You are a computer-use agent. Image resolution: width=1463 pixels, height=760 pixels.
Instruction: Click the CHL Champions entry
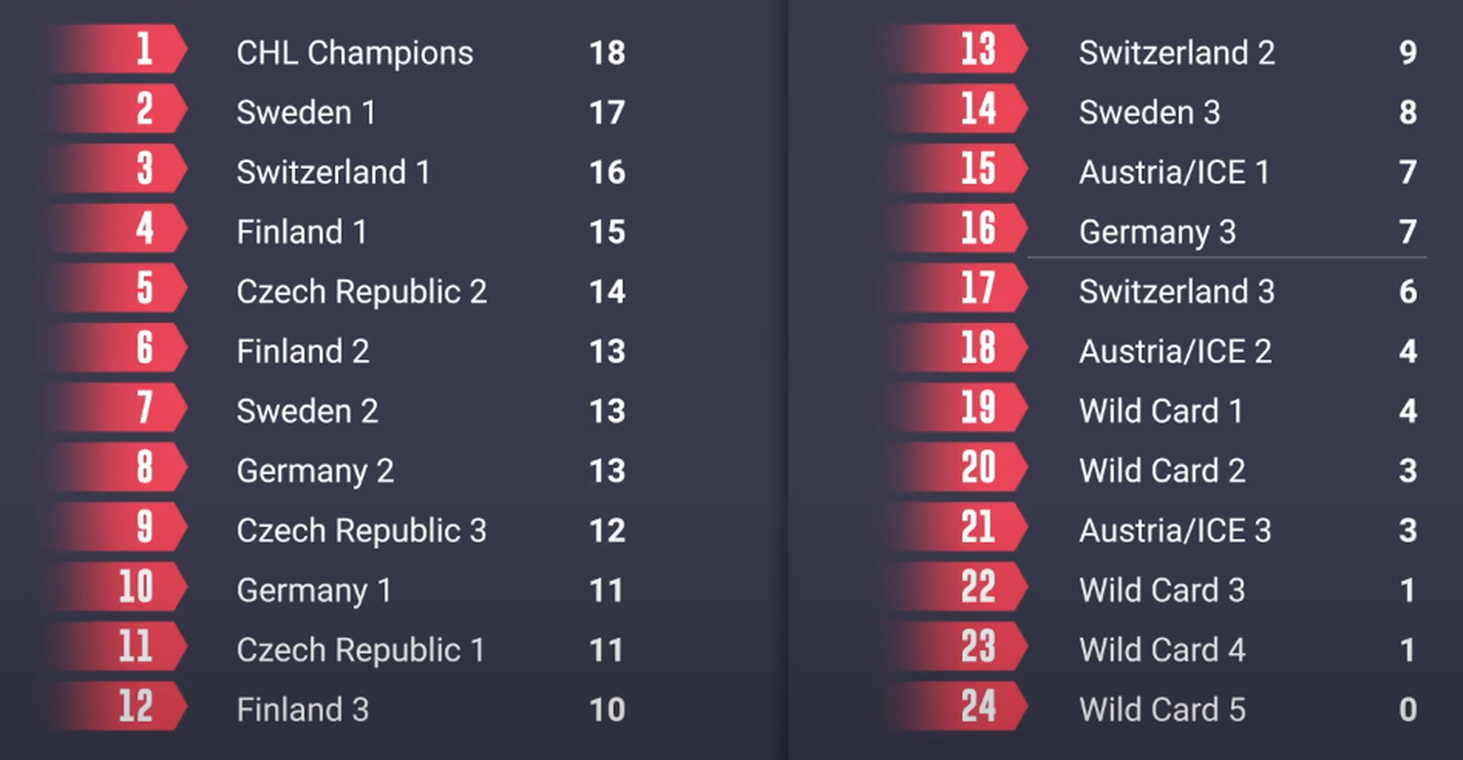point(354,52)
